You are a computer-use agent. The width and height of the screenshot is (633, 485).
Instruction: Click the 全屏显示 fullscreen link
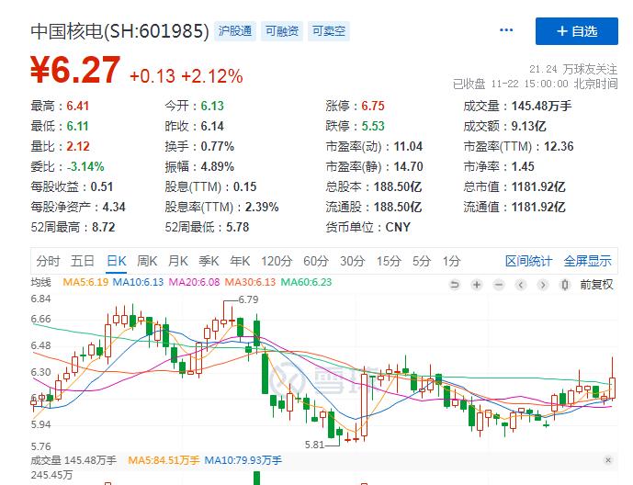pos(587,261)
